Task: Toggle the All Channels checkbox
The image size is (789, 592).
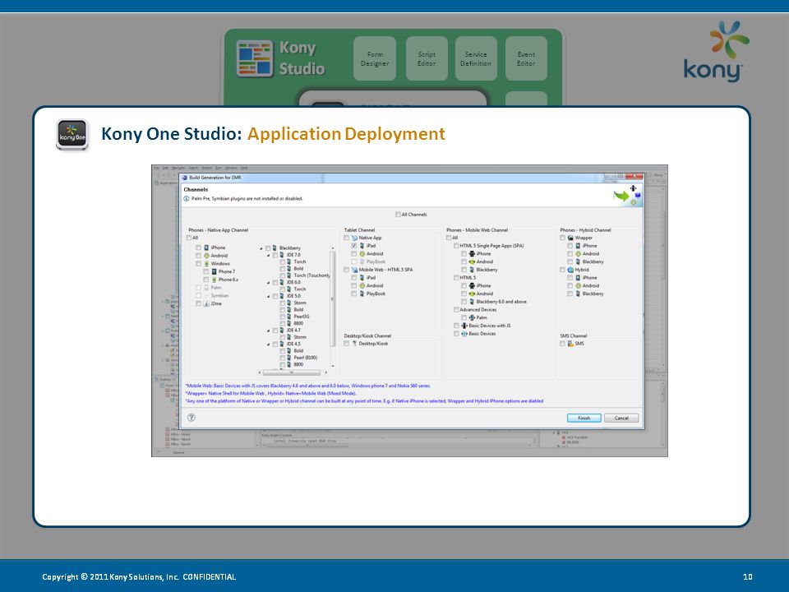Action: pyautogui.click(x=398, y=215)
